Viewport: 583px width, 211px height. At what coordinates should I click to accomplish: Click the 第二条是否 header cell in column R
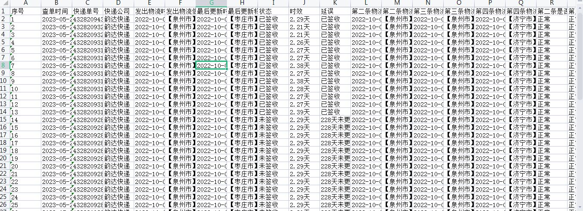coord(552,11)
